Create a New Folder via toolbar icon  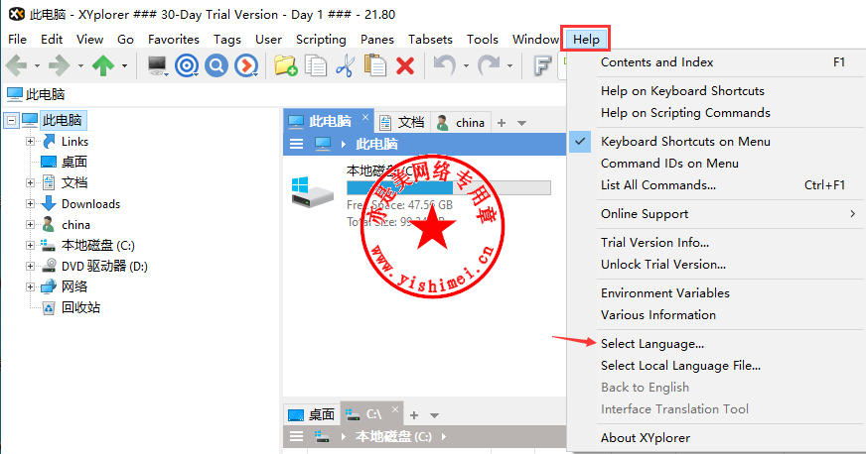[x=286, y=65]
